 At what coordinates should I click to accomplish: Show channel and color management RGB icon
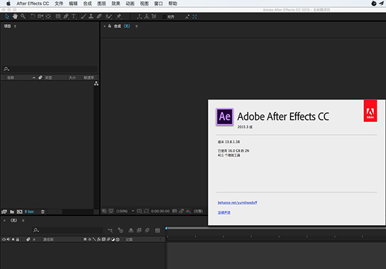point(188,211)
